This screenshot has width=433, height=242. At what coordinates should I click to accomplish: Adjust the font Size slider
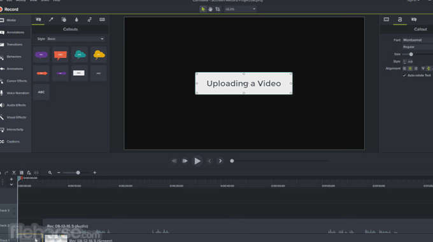tap(411, 54)
